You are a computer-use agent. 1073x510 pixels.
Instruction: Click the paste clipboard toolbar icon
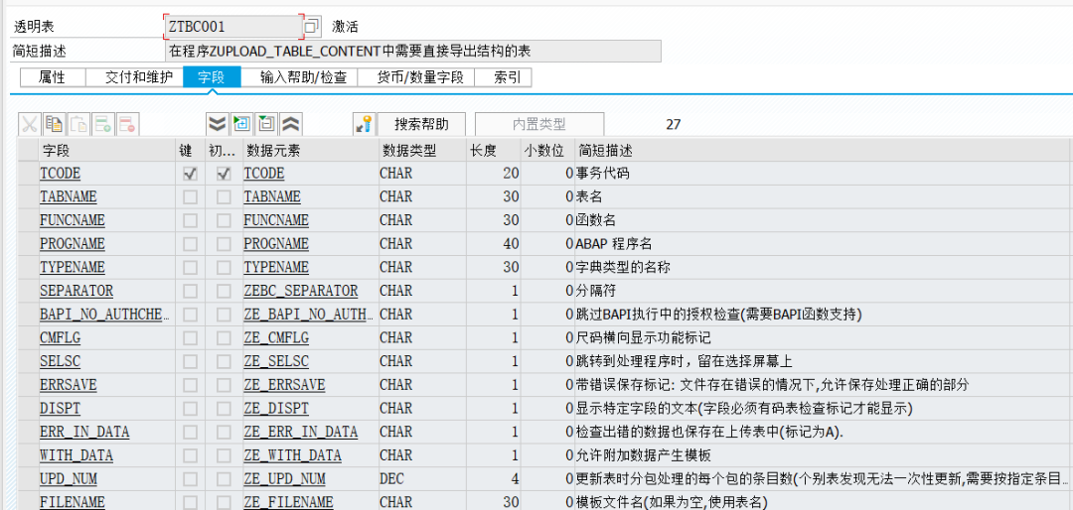point(78,124)
